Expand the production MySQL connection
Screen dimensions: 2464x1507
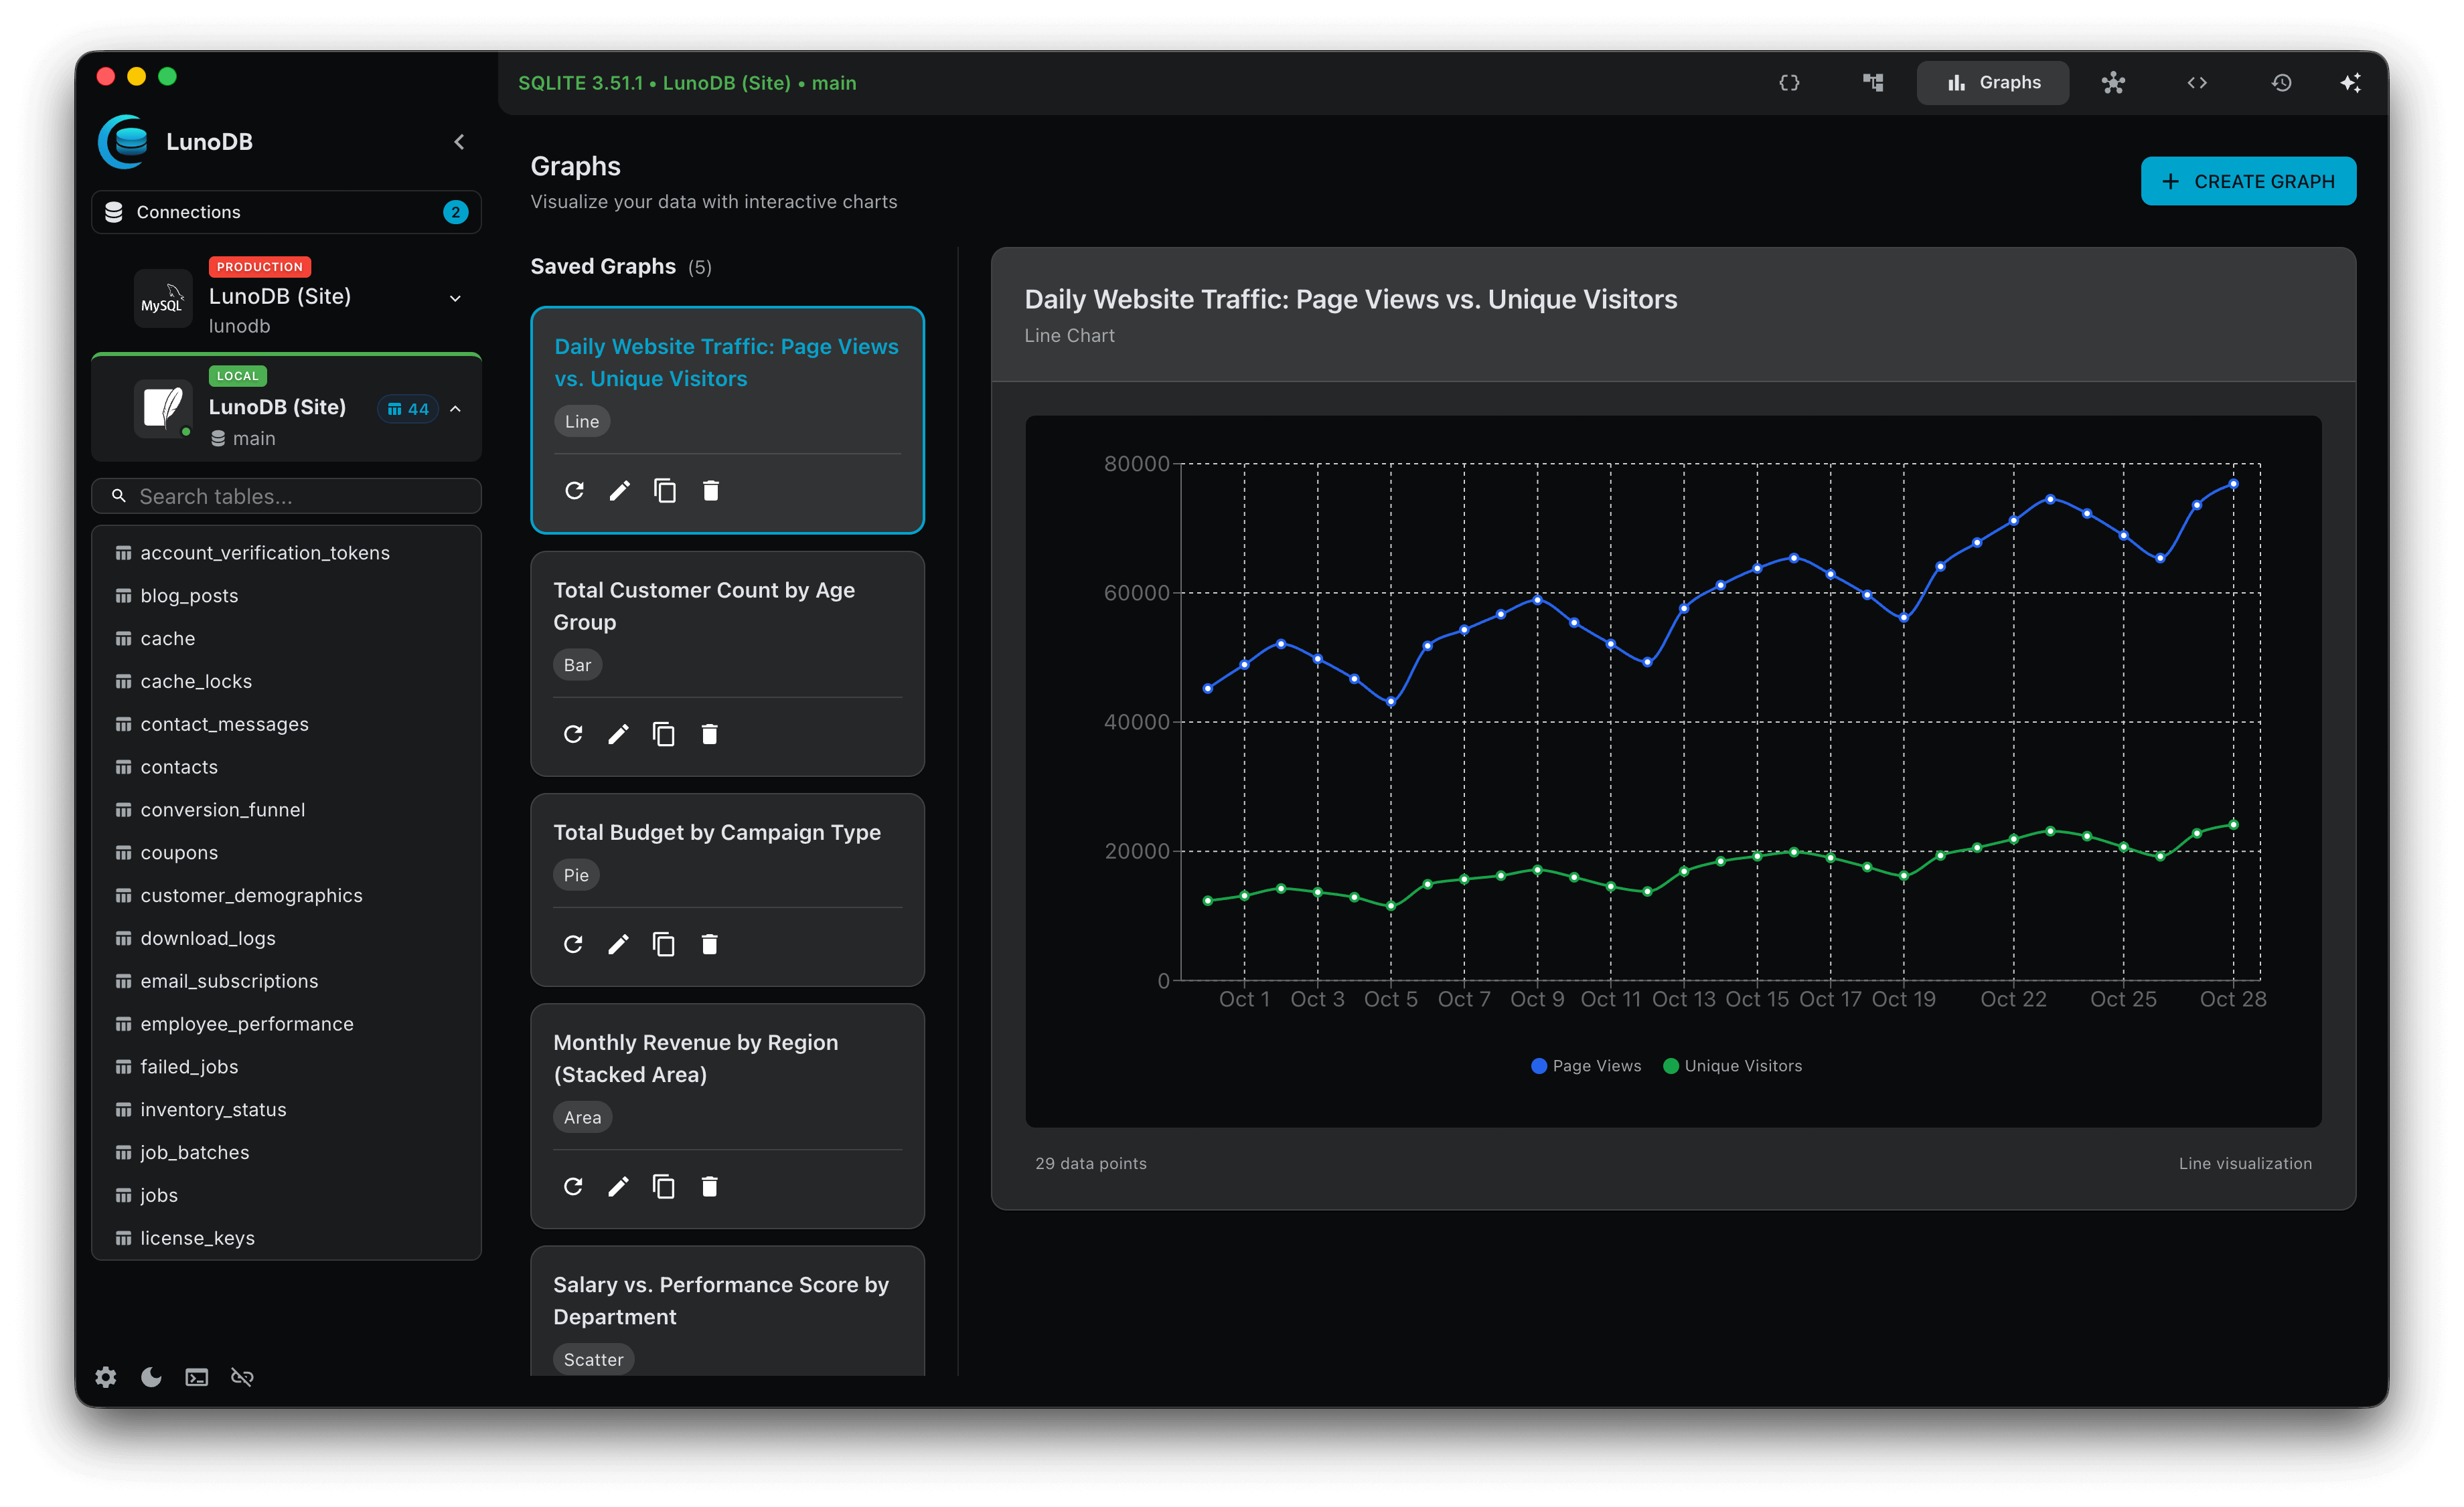click(455, 298)
